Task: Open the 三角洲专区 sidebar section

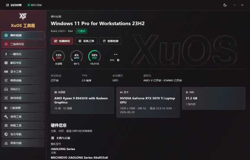Action: [x=23, y=44]
